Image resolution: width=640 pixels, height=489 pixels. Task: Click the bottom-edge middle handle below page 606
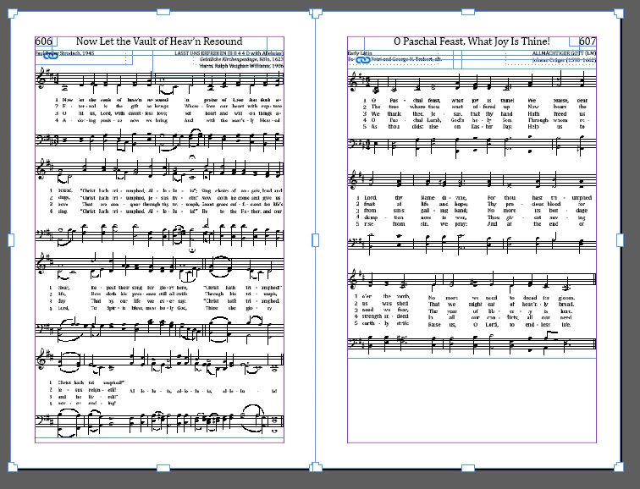(163, 468)
